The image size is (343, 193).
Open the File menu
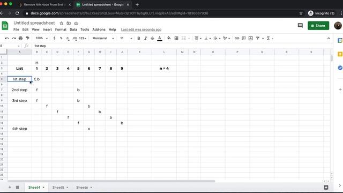[16, 29]
